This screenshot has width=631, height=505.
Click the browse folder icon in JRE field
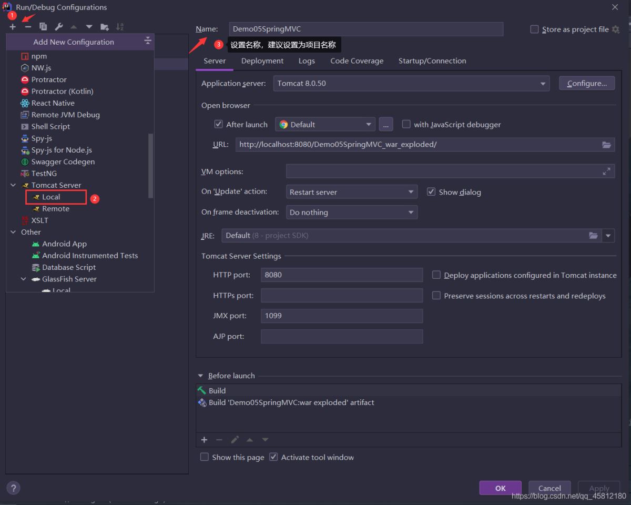(x=593, y=236)
